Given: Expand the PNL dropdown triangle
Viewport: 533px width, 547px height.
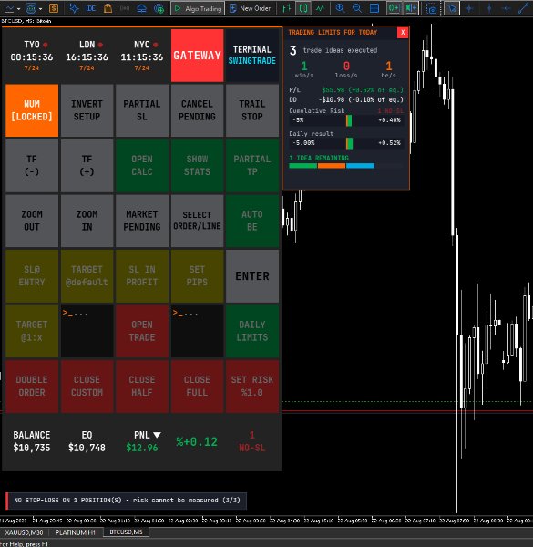Looking at the screenshot, I should (157, 435).
